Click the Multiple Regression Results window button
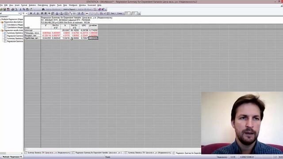This screenshot has height=159, width=283. pyautogui.click(x=12, y=157)
